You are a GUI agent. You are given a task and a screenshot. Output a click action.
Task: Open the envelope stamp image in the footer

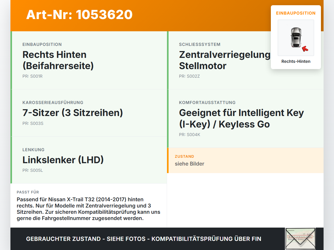300,239
